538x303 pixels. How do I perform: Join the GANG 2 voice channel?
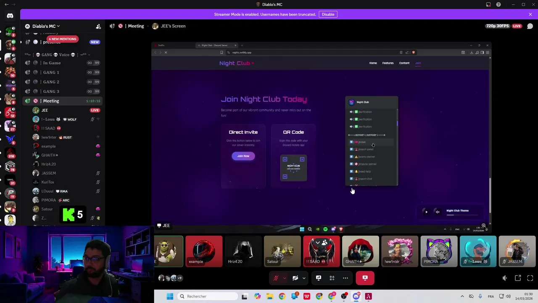(x=62, y=82)
